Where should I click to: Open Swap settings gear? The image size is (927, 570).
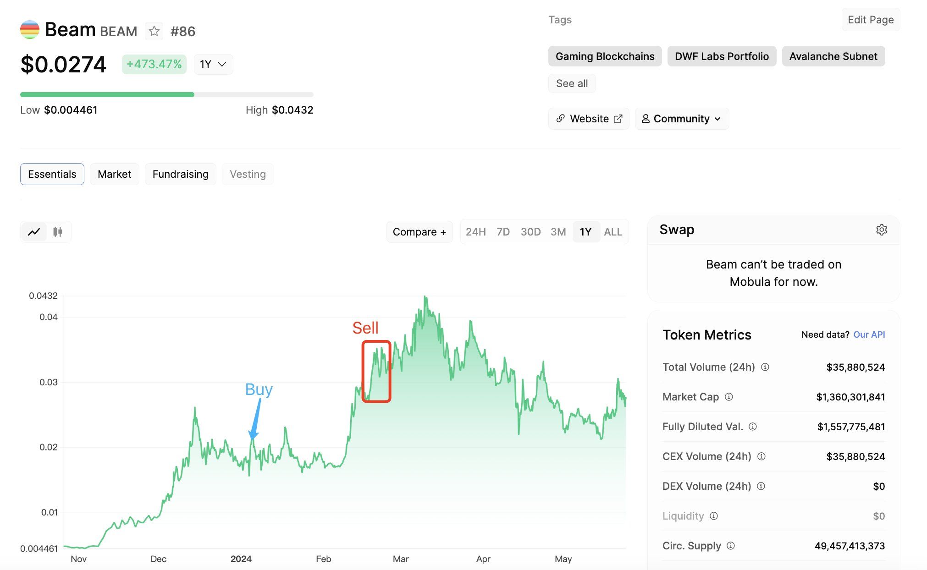[881, 230]
